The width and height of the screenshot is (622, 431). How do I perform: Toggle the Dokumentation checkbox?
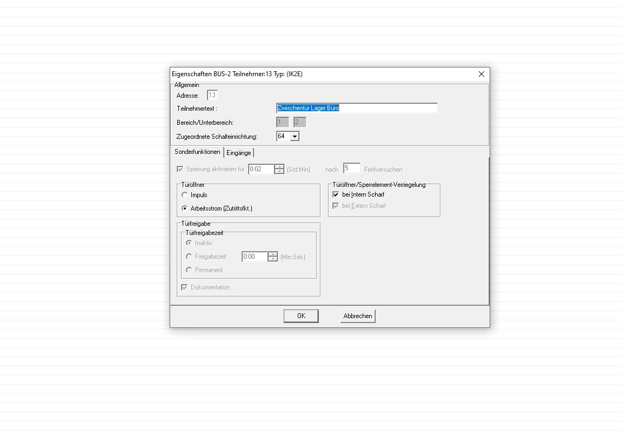pos(184,287)
